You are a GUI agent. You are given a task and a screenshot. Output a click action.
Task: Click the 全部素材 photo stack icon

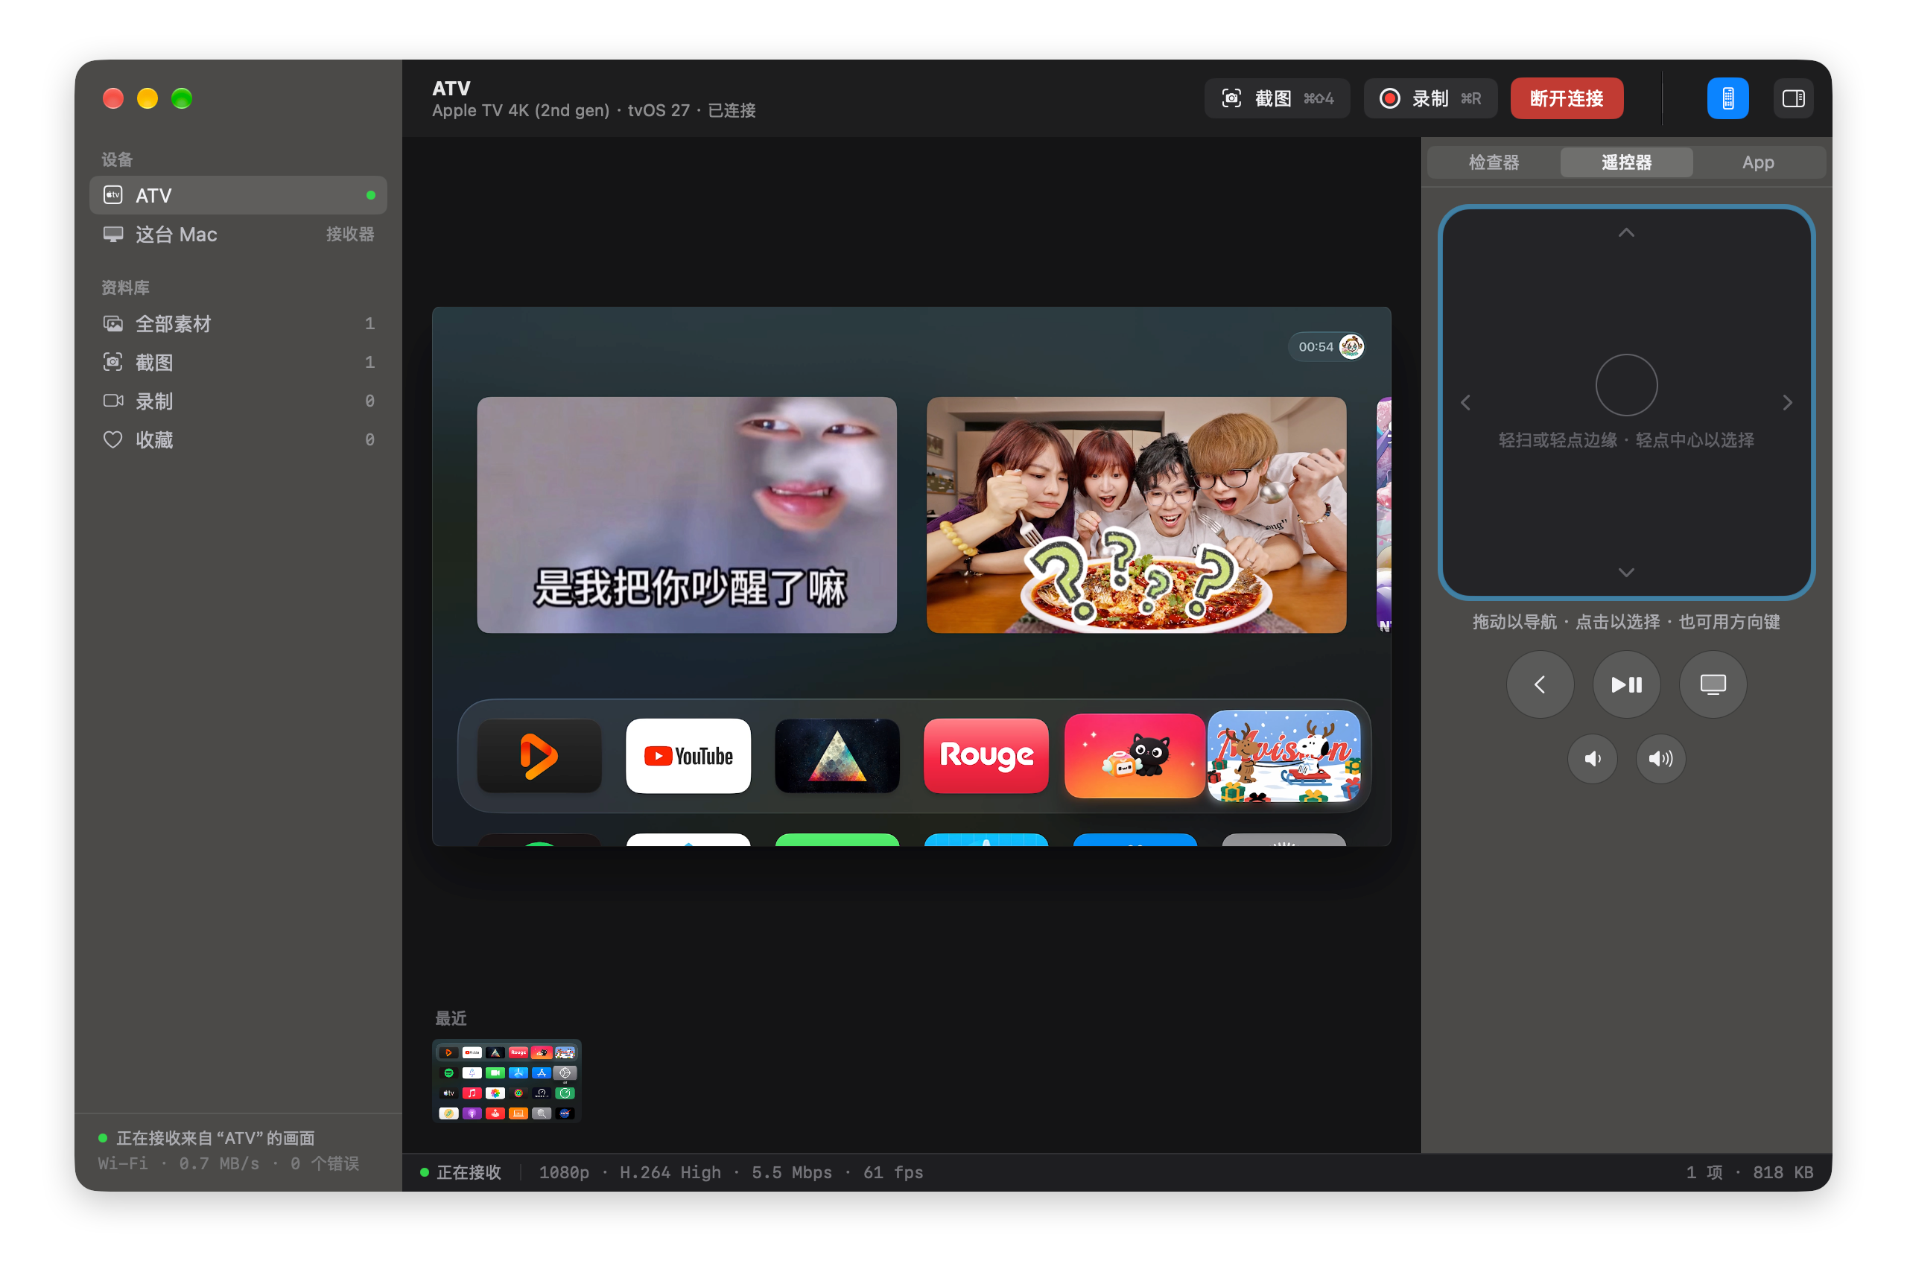point(112,323)
